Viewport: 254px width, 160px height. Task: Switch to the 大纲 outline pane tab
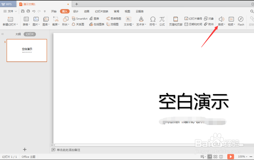tap(18, 34)
